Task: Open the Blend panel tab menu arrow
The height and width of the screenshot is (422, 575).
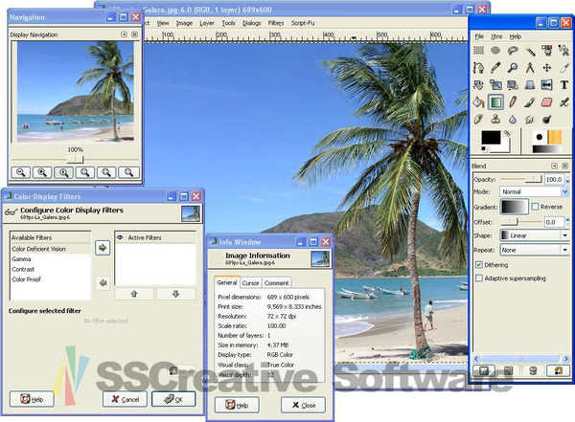Action: (554, 166)
